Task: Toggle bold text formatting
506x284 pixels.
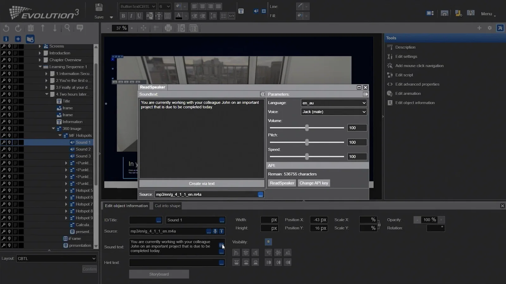Action: click(x=123, y=15)
